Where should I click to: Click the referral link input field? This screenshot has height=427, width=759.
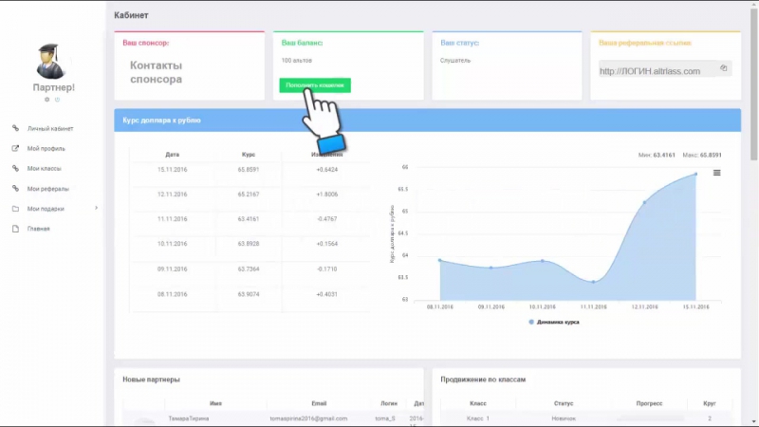click(x=655, y=70)
